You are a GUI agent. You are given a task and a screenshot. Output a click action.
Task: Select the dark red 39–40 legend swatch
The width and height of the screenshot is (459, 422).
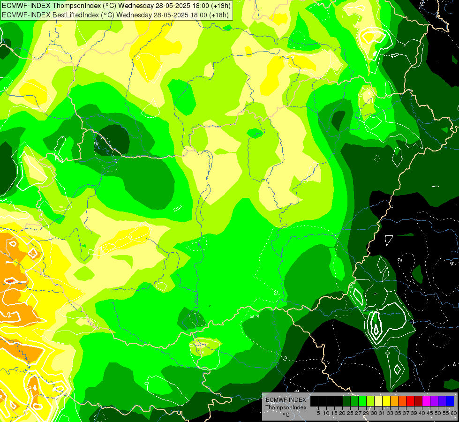(418, 401)
